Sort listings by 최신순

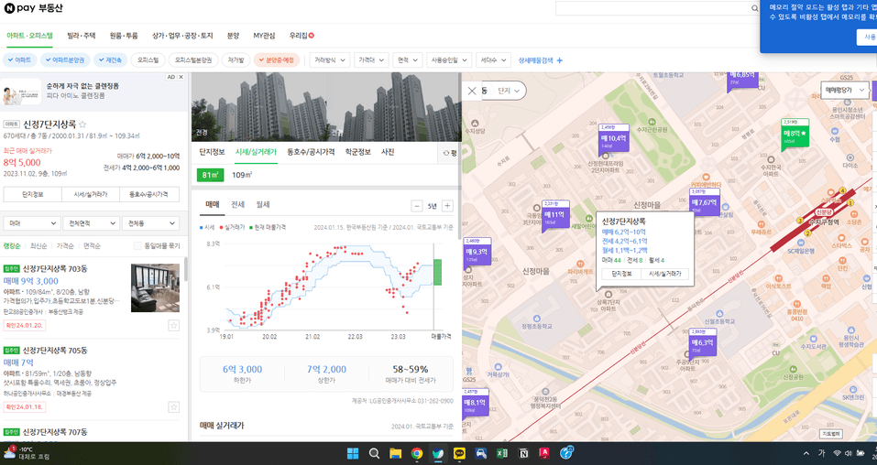point(38,246)
